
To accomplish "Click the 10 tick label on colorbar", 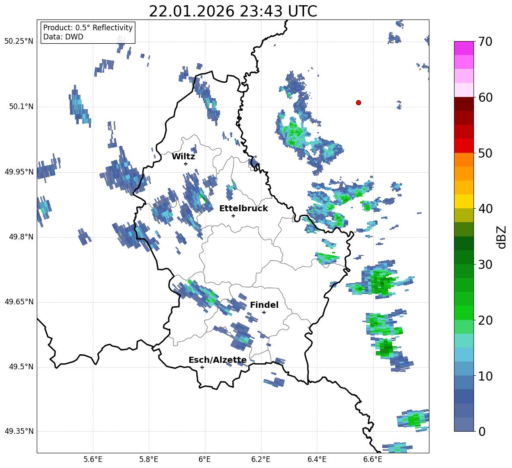I will click(x=485, y=376).
